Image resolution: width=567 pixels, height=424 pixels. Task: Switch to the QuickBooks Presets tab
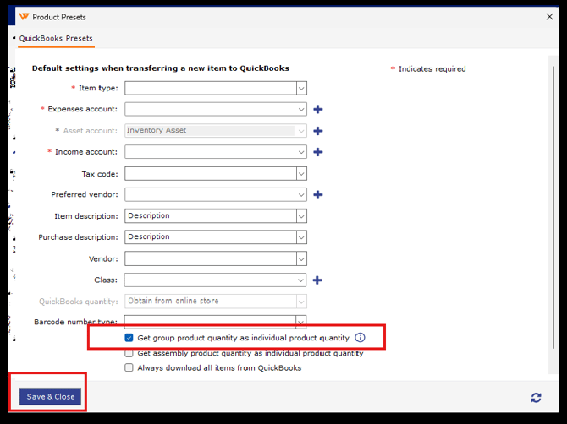[x=56, y=38]
